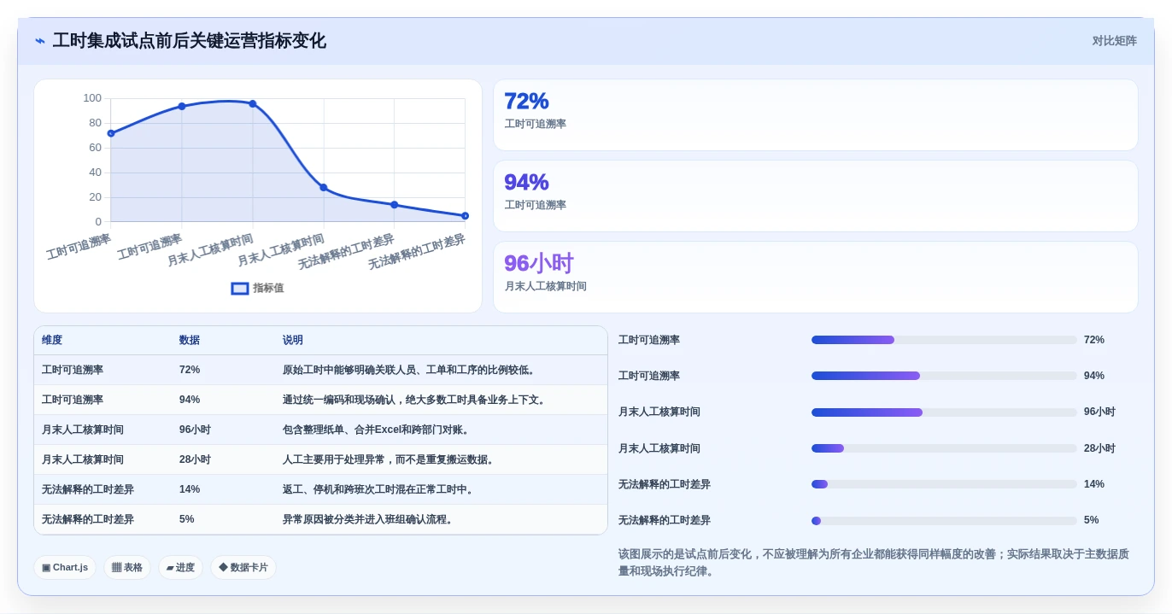Open the 96小时 月末人工核算时间 data card
The width and height of the screenshot is (1172, 614).
(816, 278)
